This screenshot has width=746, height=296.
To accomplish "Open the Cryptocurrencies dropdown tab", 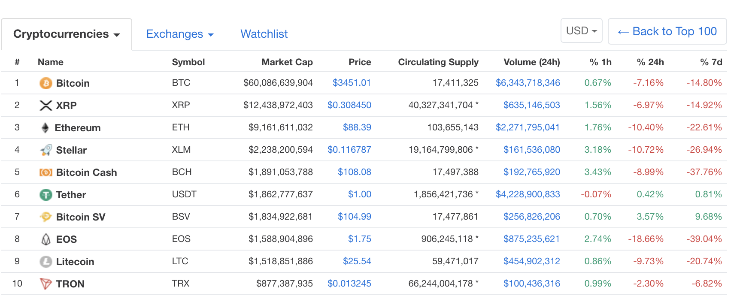I will click(x=67, y=34).
